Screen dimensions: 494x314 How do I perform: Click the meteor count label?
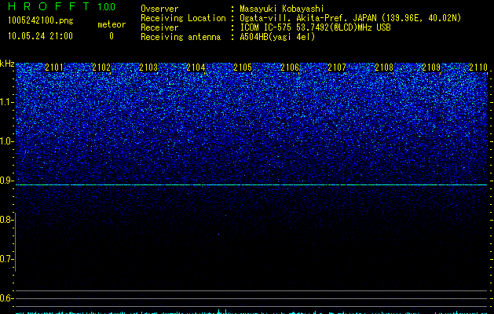(x=112, y=24)
